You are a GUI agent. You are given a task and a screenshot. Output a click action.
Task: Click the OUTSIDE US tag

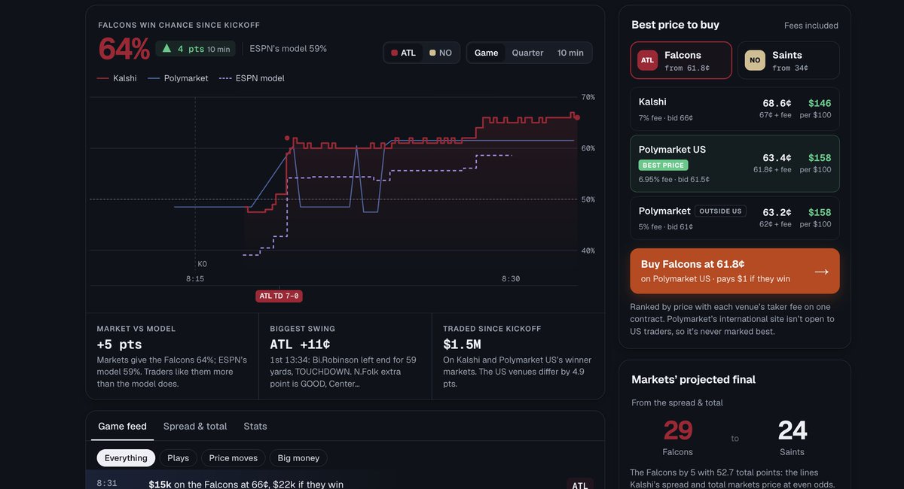[x=721, y=211]
